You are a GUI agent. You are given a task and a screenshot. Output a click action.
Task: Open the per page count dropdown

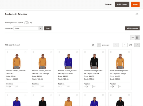96,45
